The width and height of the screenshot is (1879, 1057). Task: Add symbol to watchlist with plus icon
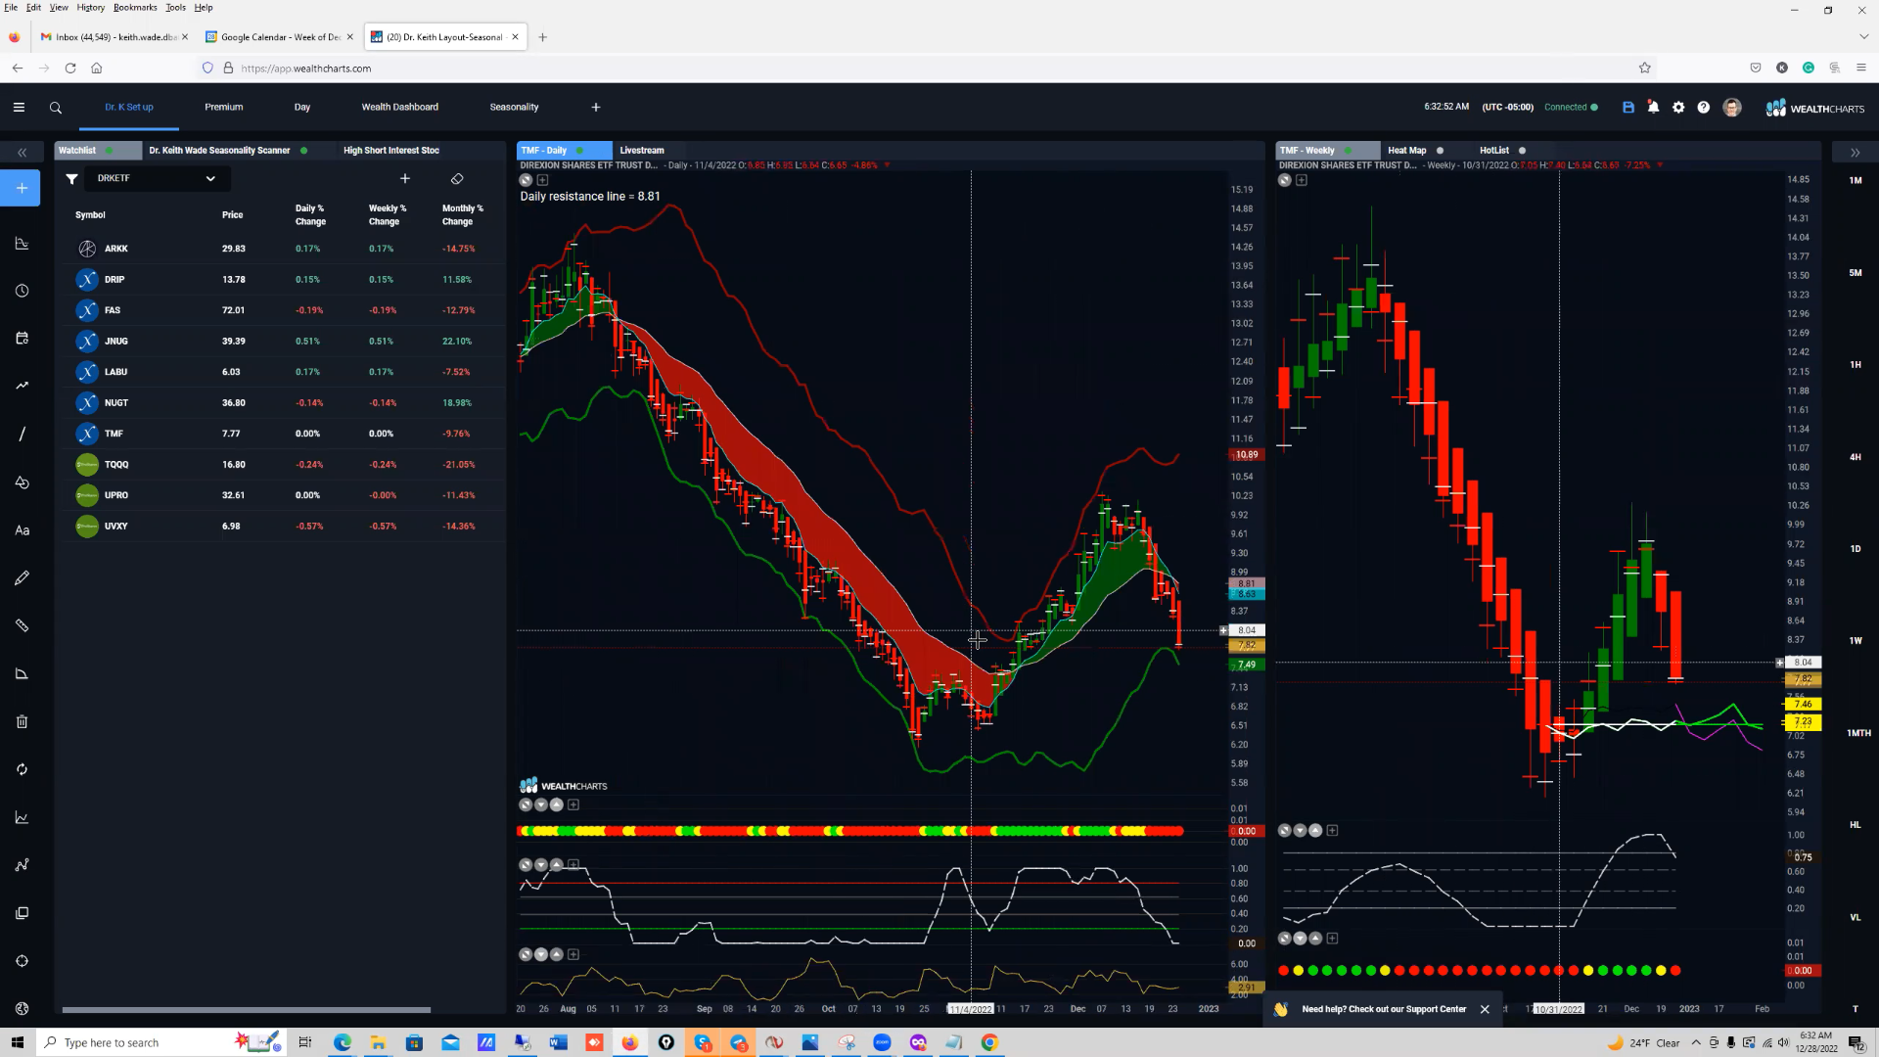(x=405, y=179)
